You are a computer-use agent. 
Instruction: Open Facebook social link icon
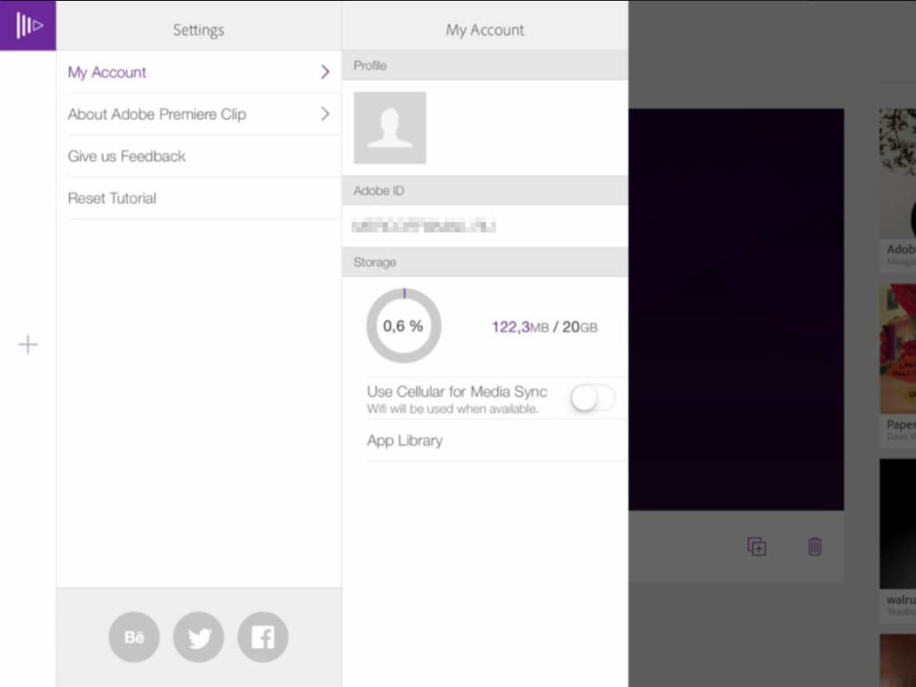263,637
